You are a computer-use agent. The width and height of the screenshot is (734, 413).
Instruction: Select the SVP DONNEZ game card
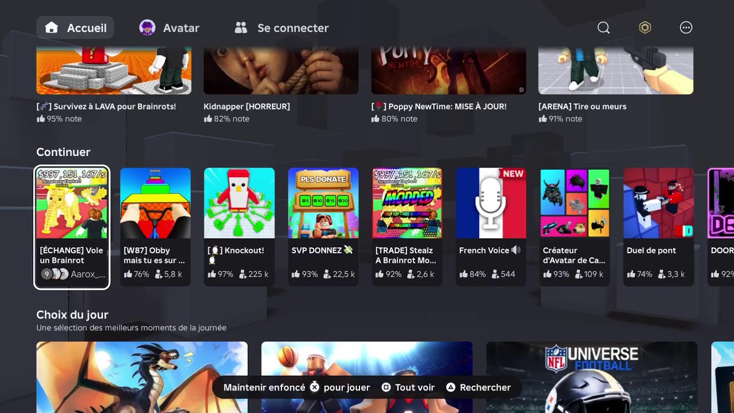(323, 228)
